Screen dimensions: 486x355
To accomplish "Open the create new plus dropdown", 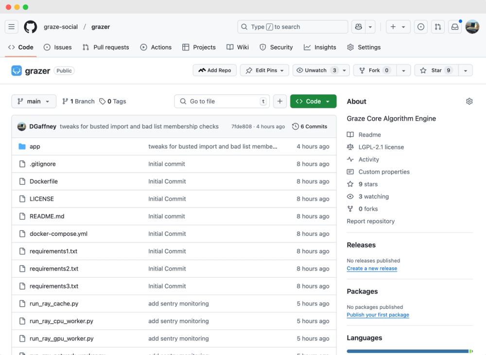I will pyautogui.click(x=398, y=27).
